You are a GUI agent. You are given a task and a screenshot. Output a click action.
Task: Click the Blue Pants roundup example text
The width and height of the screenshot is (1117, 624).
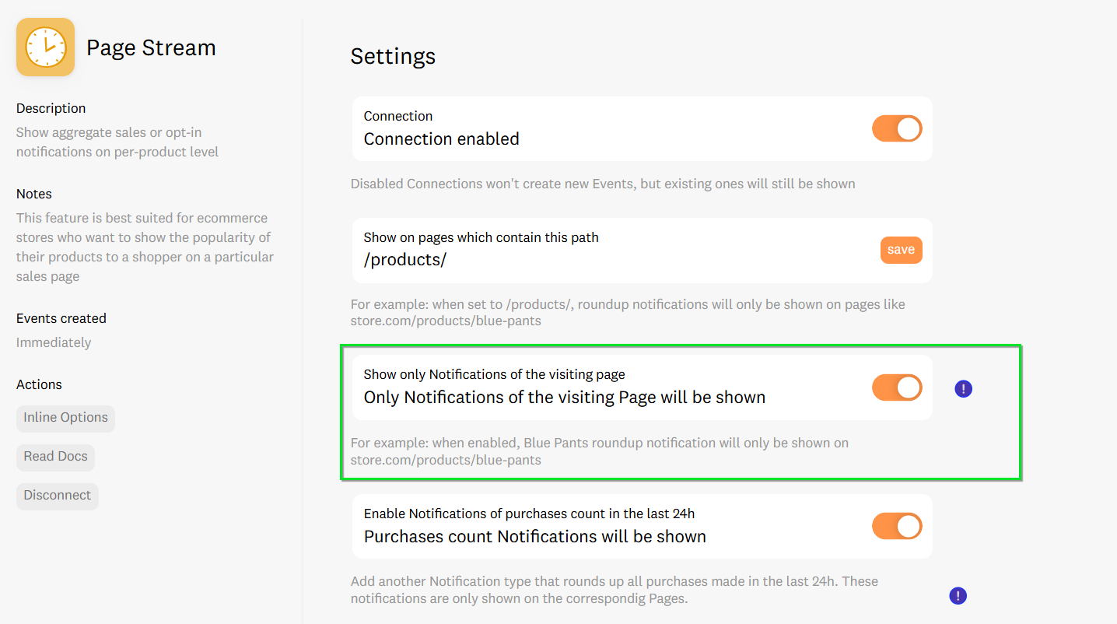[599, 451]
